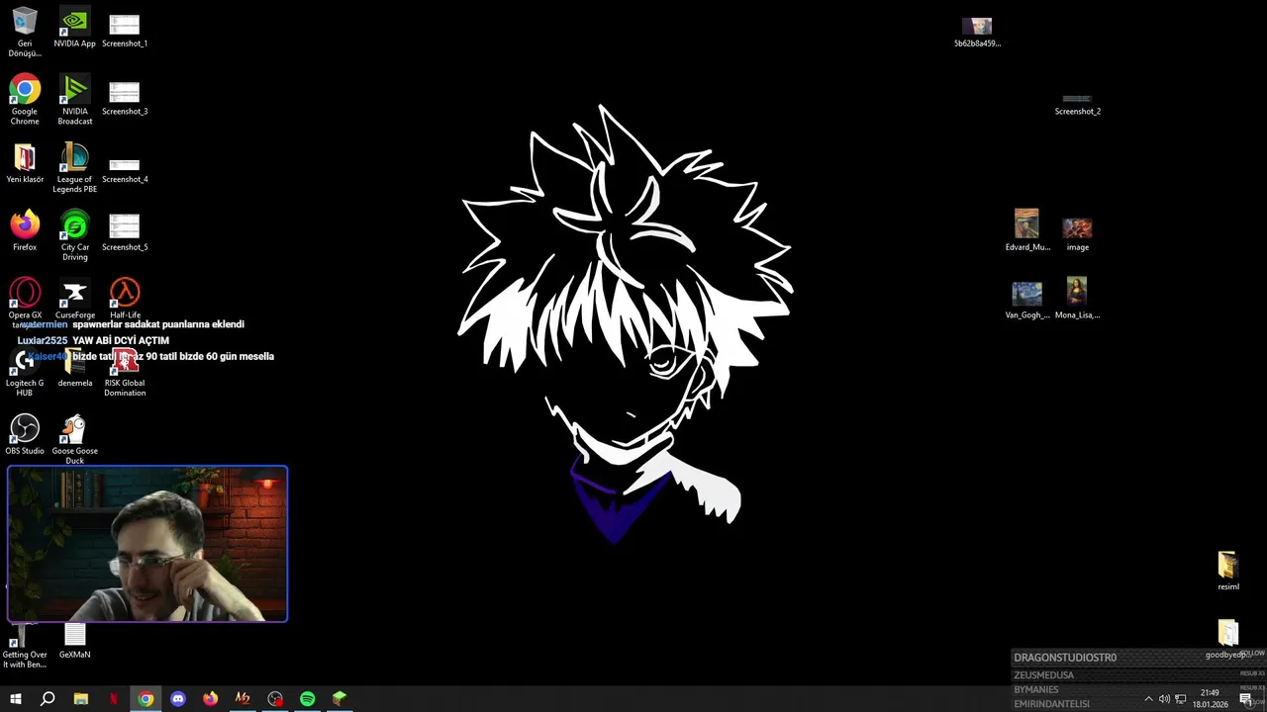The width and height of the screenshot is (1267, 712).
Task: Open the Logitech G HUB shortcut
Action: [x=25, y=374]
